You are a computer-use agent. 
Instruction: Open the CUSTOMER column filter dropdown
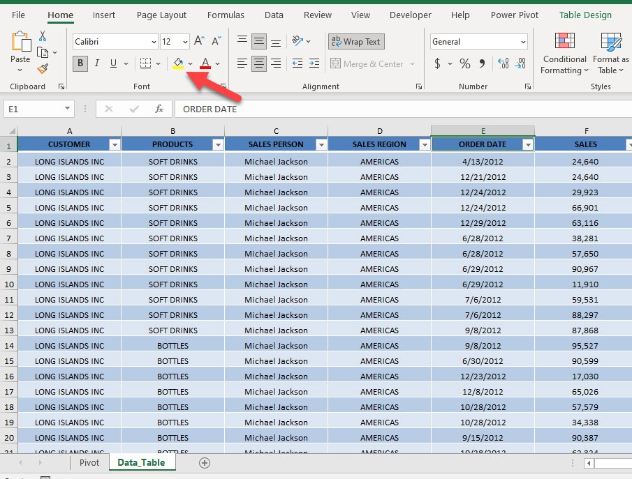point(115,145)
